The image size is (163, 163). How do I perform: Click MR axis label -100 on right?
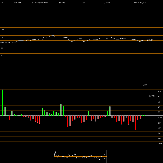pos(160,144)
